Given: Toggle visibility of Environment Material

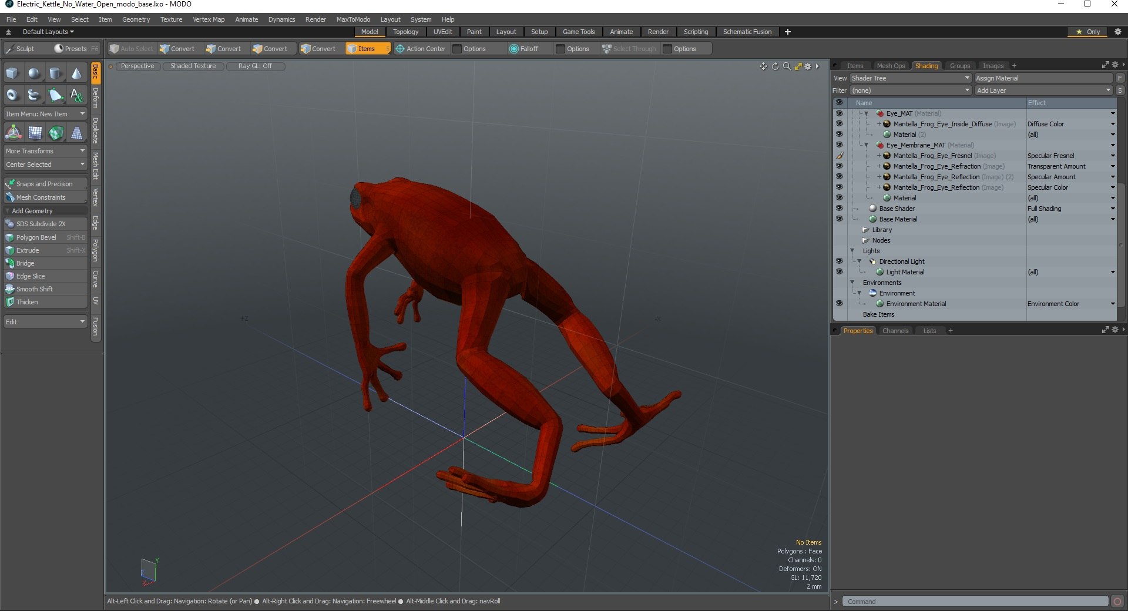Looking at the screenshot, I should pyautogui.click(x=839, y=304).
